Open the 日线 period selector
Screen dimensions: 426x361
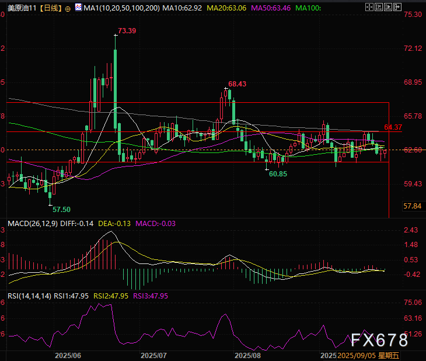(49, 9)
